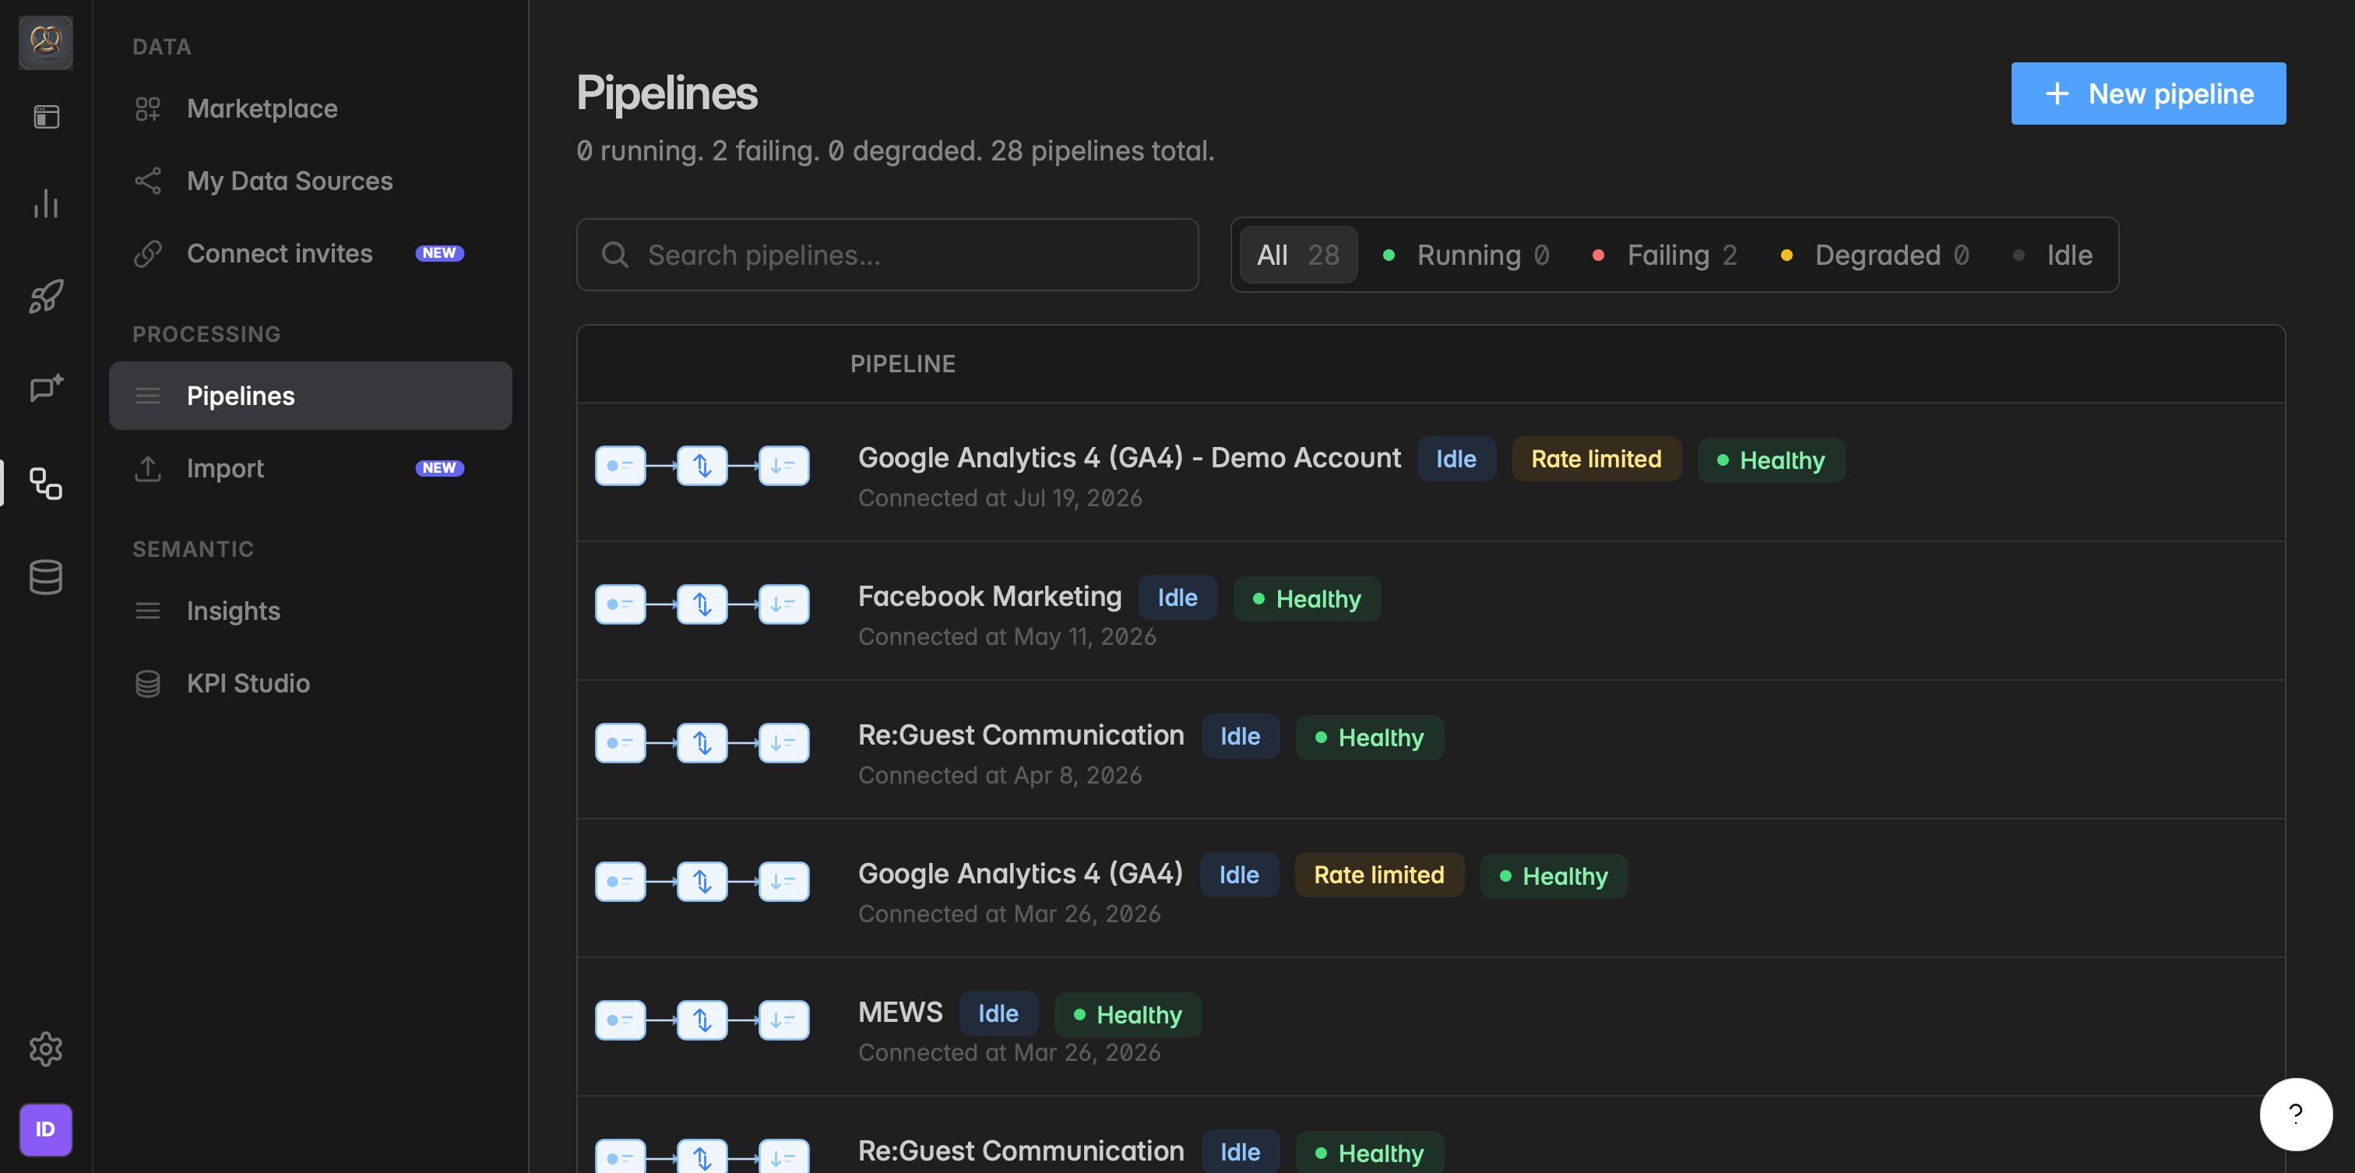
Task: Open the workspace logo avatar
Action: point(46,42)
